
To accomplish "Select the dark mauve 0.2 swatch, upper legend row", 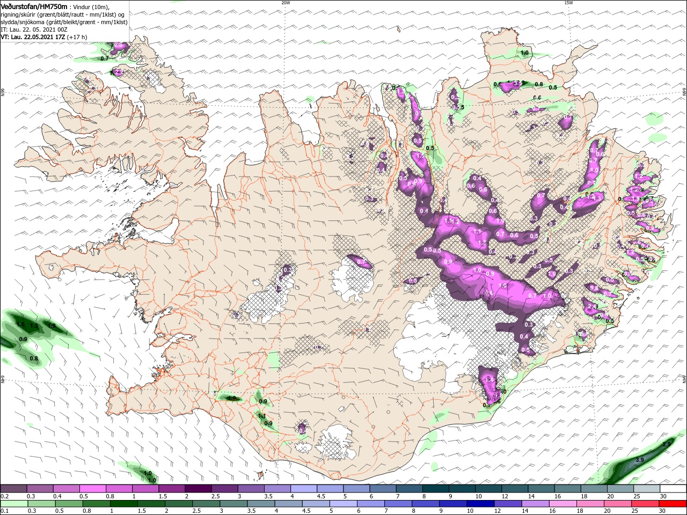I will click(x=13, y=489).
